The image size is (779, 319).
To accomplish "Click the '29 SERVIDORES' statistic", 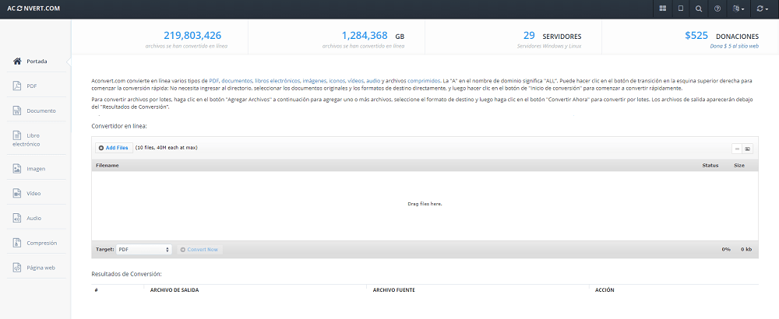I will click(x=552, y=37).
